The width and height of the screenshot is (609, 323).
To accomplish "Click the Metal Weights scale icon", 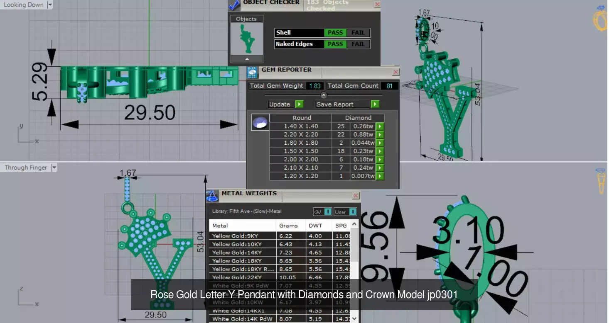I will pyautogui.click(x=212, y=196).
